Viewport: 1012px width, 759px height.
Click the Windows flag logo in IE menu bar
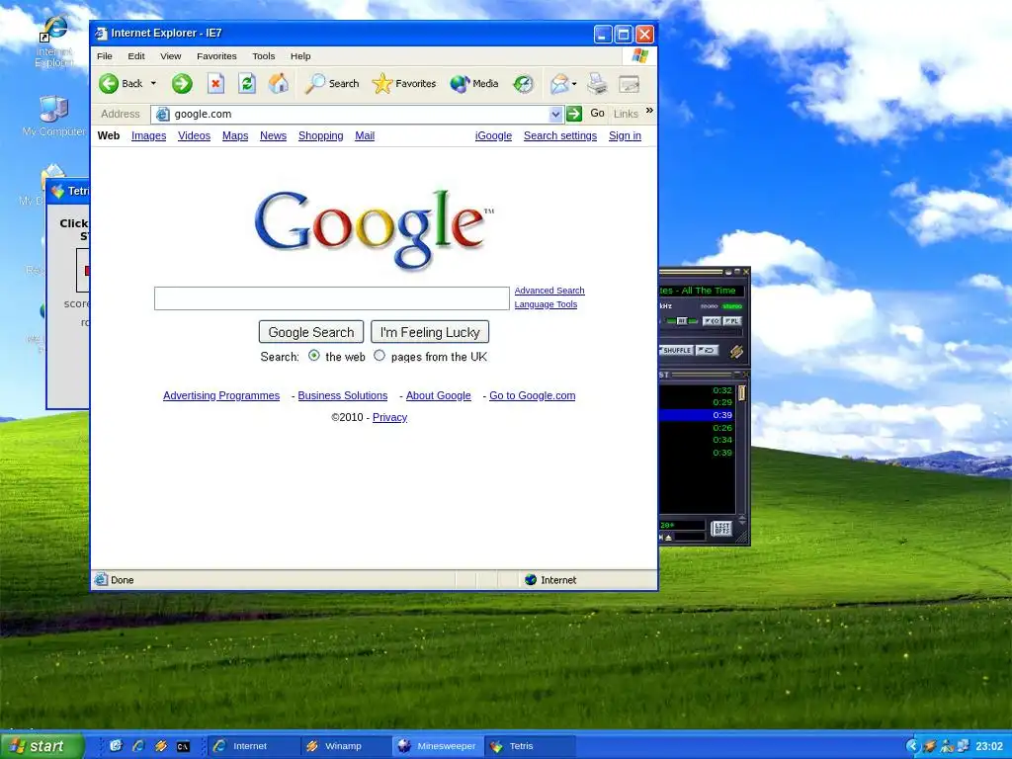tap(639, 56)
